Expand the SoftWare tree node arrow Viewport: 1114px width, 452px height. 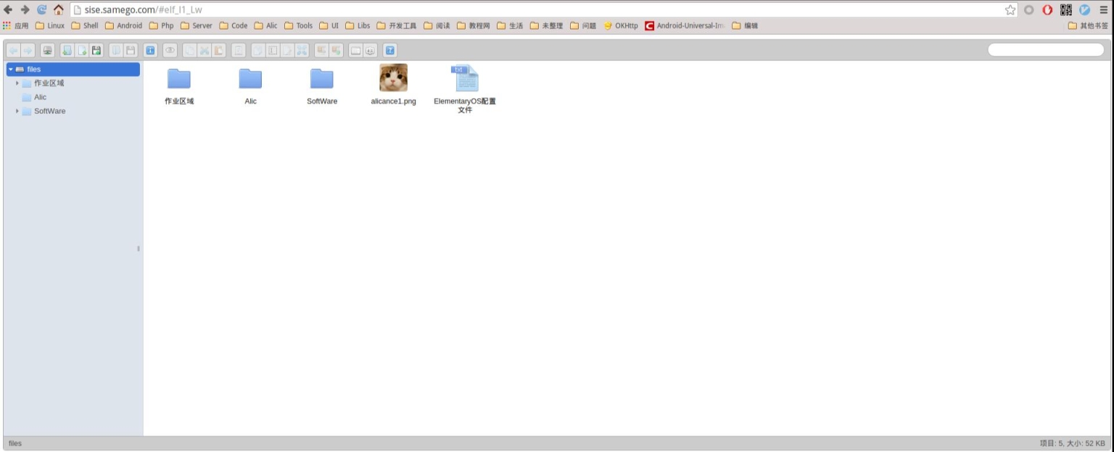point(17,111)
